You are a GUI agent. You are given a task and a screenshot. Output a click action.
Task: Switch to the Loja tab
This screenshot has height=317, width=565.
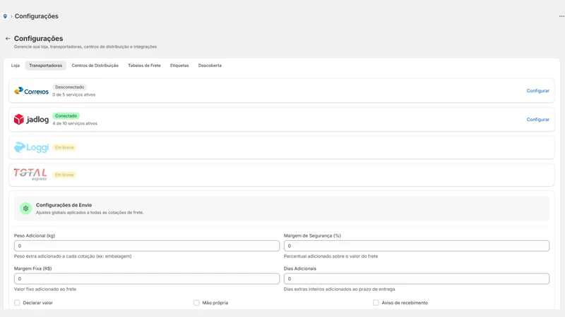click(15, 66)
